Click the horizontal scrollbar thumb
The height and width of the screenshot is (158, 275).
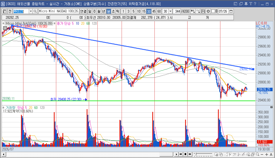pyautogui.click(x=166, y=154)
